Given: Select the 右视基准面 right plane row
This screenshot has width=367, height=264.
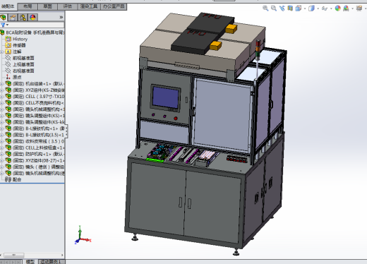Looking at the screenshot, I should click(20, 71).
